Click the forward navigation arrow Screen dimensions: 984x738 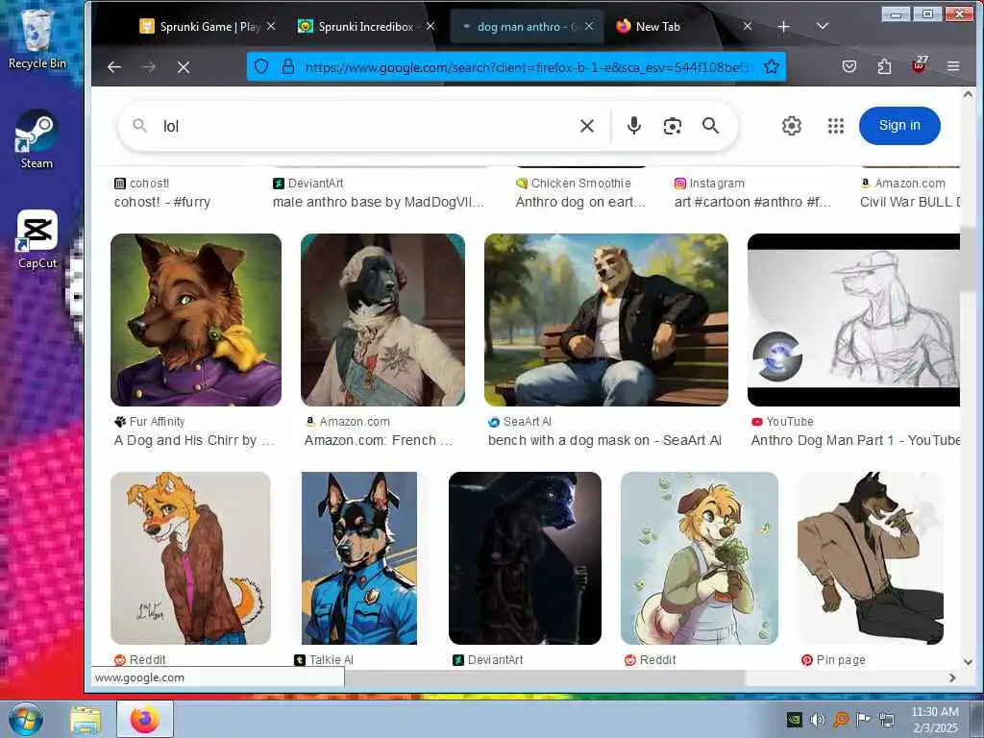coord(149,66)
